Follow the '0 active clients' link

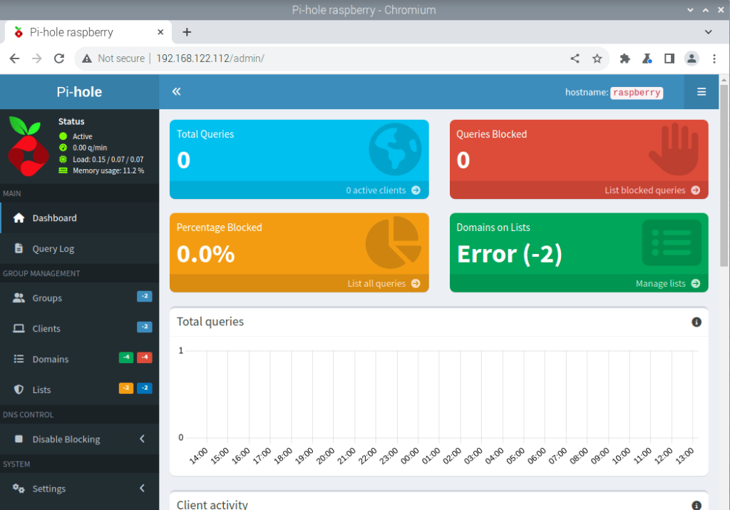[383, 190]
